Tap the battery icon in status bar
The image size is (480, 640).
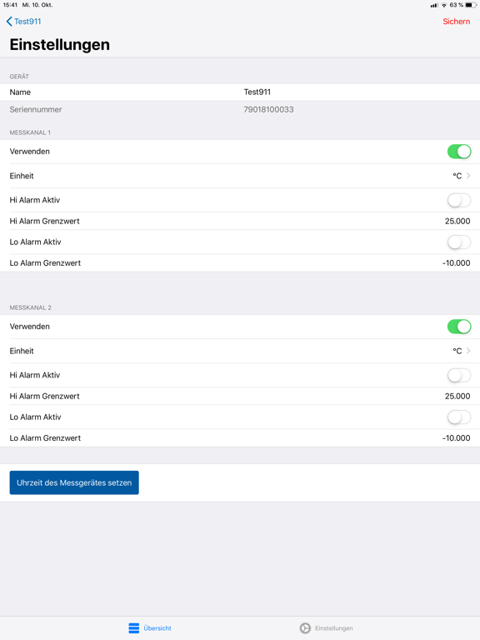(x=471, y=5)
